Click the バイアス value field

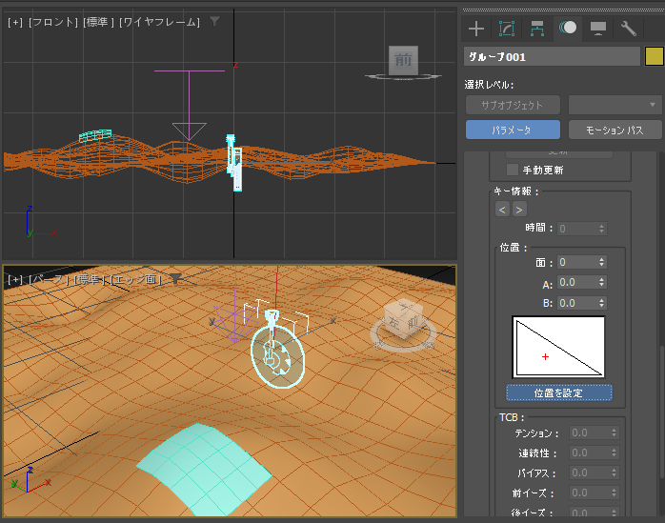[589, 473]
